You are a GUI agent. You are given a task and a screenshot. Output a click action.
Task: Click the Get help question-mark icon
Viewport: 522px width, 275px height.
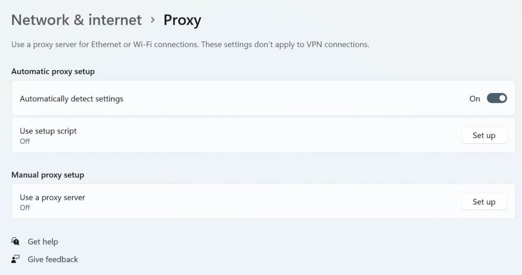16,242
